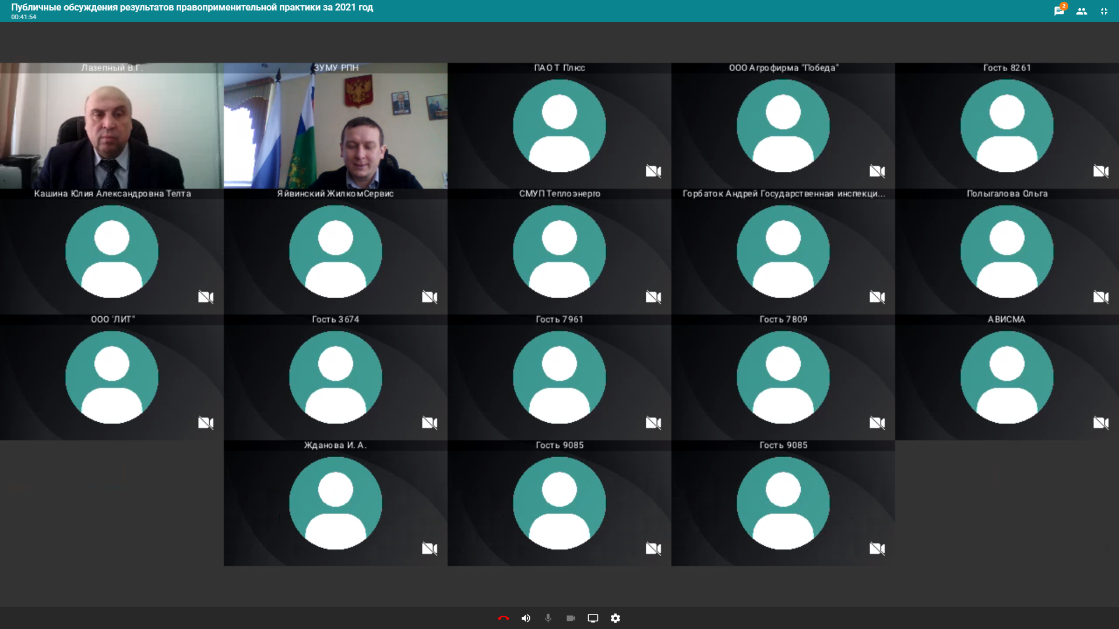The image size is (1119, 629).
Task: Click АВИСМА participant tile
Action: click(1007, 377)
